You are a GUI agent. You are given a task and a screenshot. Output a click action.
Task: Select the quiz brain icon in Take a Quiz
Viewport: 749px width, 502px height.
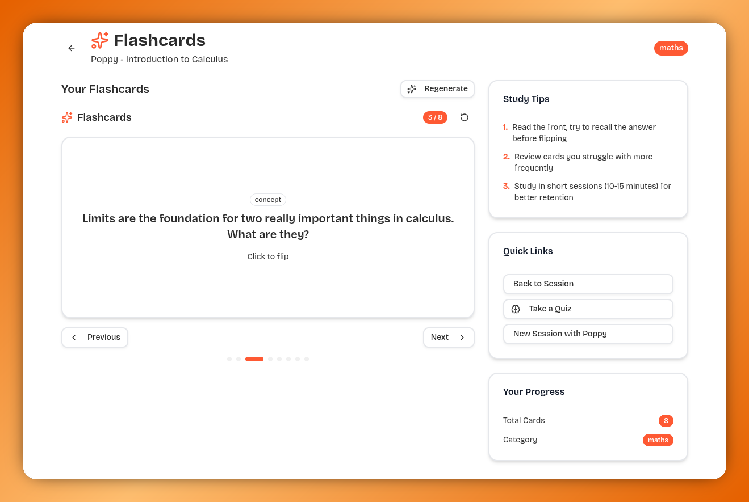516,309
